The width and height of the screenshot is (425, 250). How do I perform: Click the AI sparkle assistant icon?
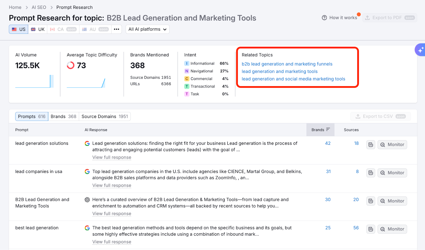[421, 50]
